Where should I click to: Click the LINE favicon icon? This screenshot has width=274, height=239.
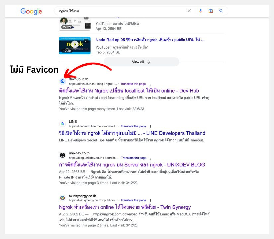pos(62,124)
